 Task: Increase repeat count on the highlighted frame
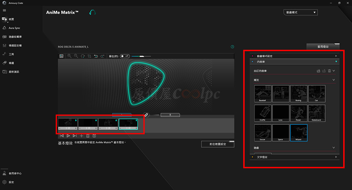pos(136,128)
